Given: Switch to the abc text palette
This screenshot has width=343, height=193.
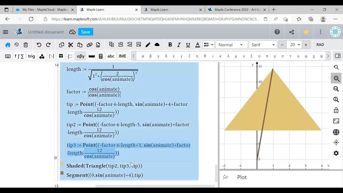Looking at the screenshot, I should [x=111, y=56].
